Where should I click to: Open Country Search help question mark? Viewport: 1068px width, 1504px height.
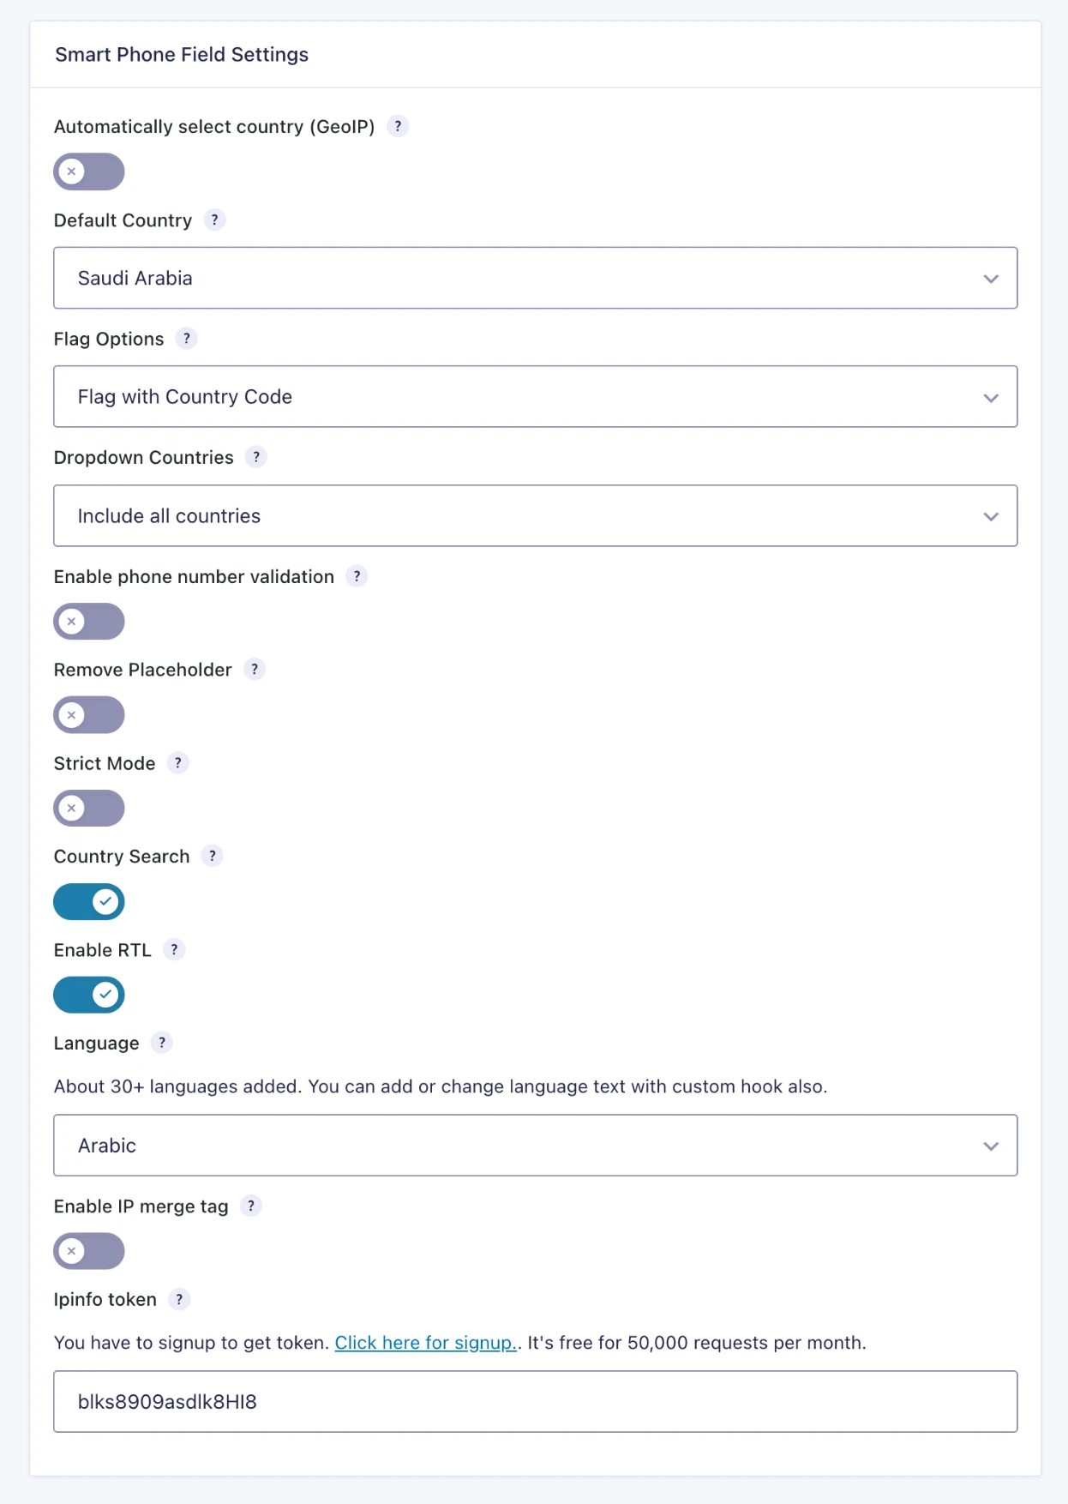pyautogui.click(x=212, y=856)
